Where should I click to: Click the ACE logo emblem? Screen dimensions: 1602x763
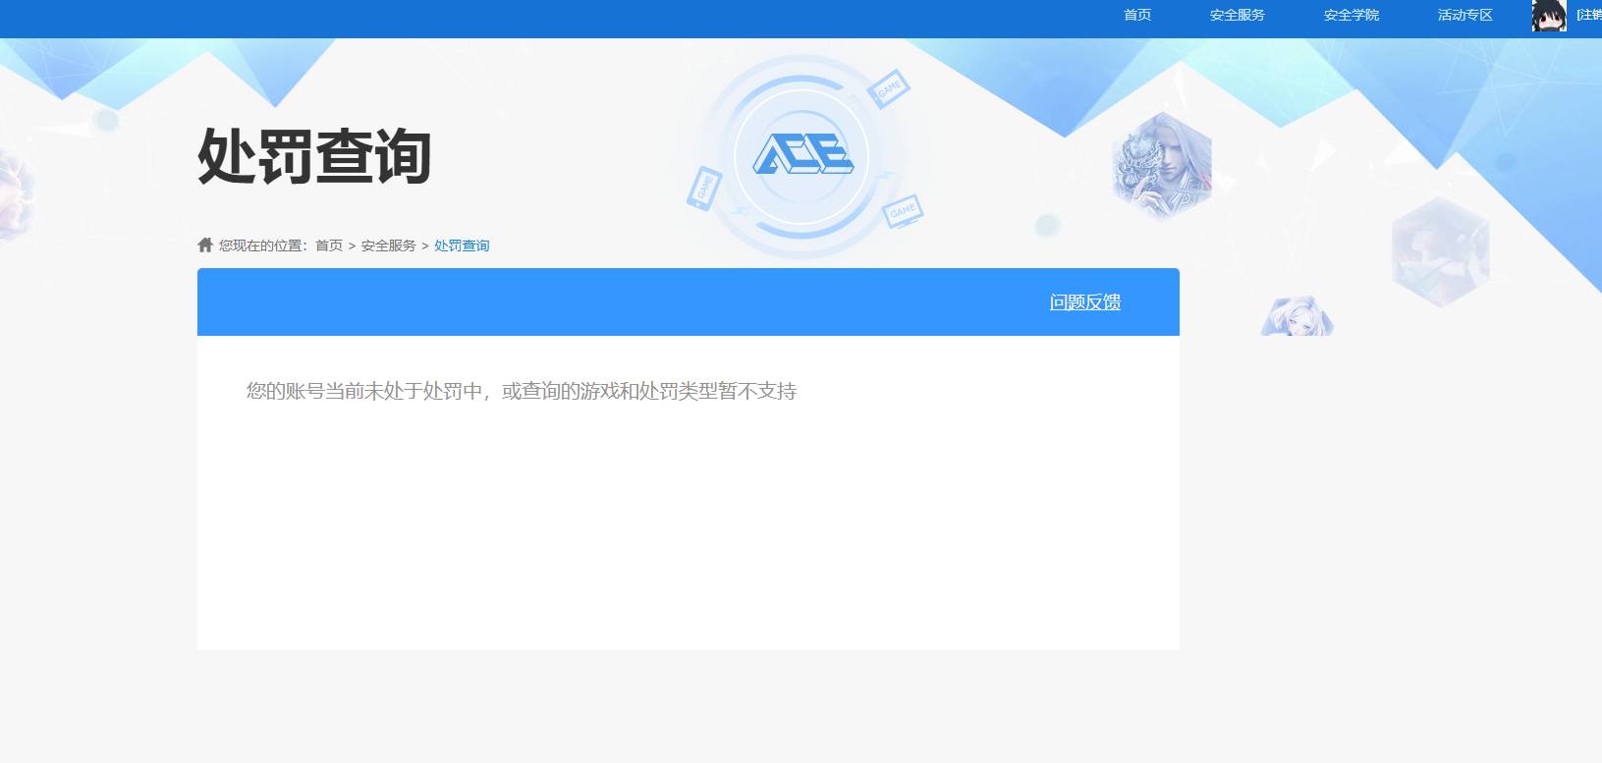[x=803, y=155]
